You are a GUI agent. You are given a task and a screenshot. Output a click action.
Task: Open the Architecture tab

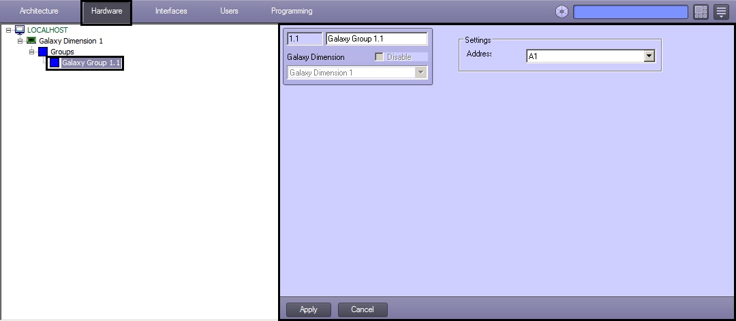tap(39, 11)
